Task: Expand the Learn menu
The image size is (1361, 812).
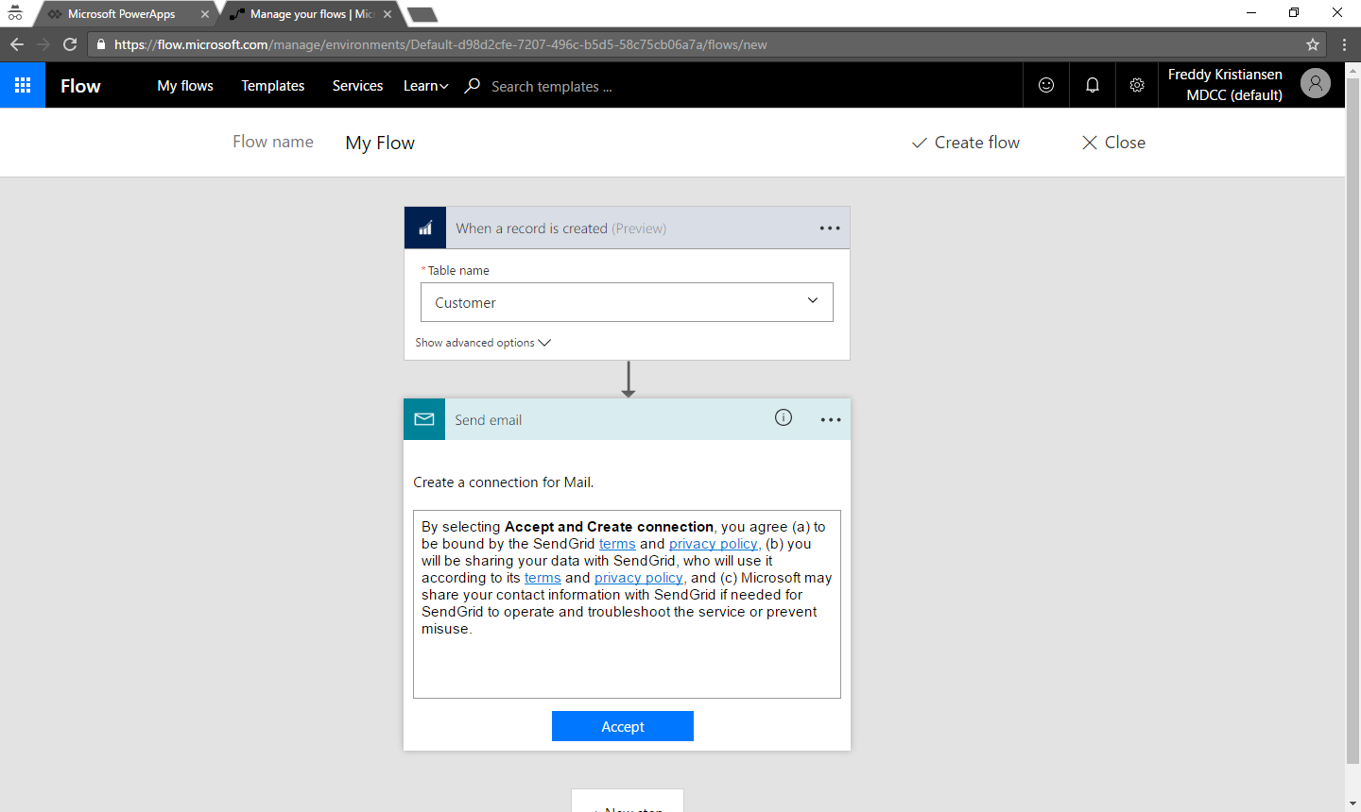Action: (x=425, y=86)
